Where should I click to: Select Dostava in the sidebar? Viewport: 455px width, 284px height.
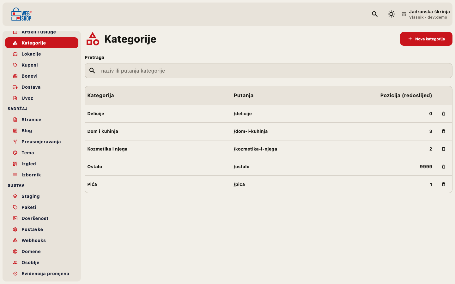click(x=42, y=87)
